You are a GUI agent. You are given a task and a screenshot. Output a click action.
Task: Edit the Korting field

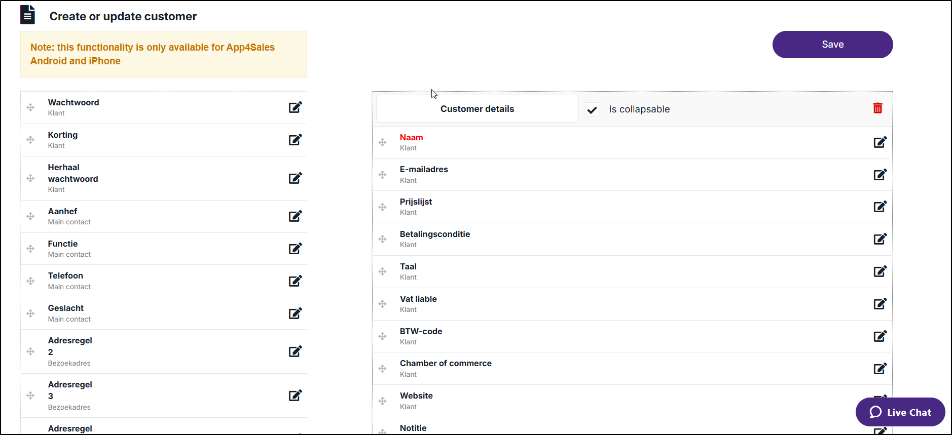pos(296,140)
